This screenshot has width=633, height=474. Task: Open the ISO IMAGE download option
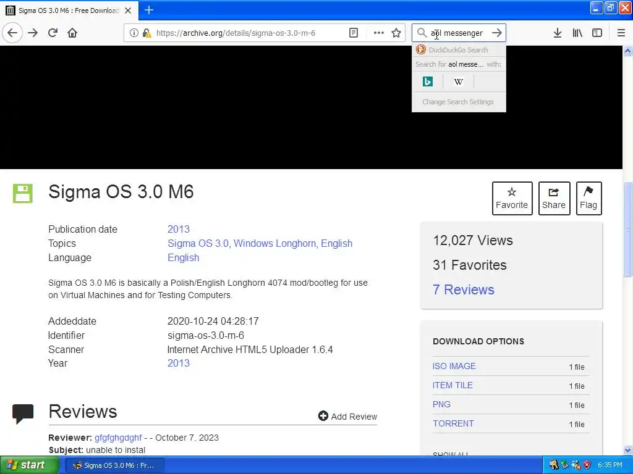(454, 366)
